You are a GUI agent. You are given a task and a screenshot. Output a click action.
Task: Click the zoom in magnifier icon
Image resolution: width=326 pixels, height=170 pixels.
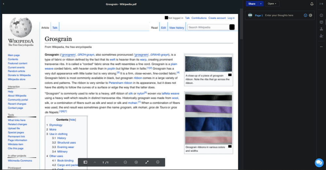[136, 162]
